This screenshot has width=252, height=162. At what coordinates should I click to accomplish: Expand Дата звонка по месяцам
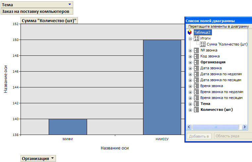[190, 80]
